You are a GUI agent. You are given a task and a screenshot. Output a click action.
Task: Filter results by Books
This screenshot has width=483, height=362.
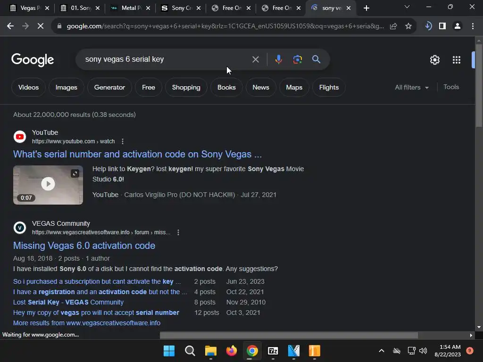[x=226, y=87]
